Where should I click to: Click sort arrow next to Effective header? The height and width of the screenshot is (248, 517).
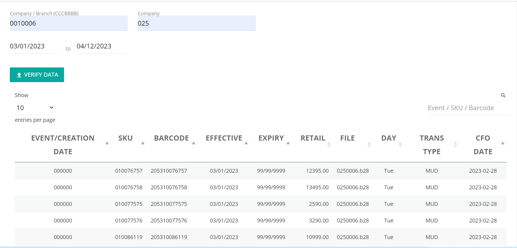[246, 143]
